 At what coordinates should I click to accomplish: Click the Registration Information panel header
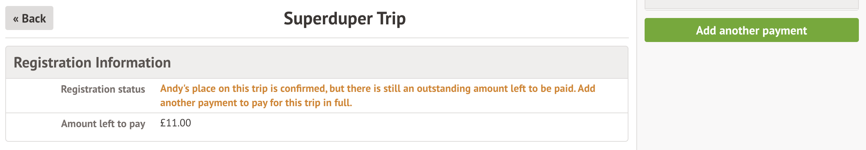click(x=316, y=63)
